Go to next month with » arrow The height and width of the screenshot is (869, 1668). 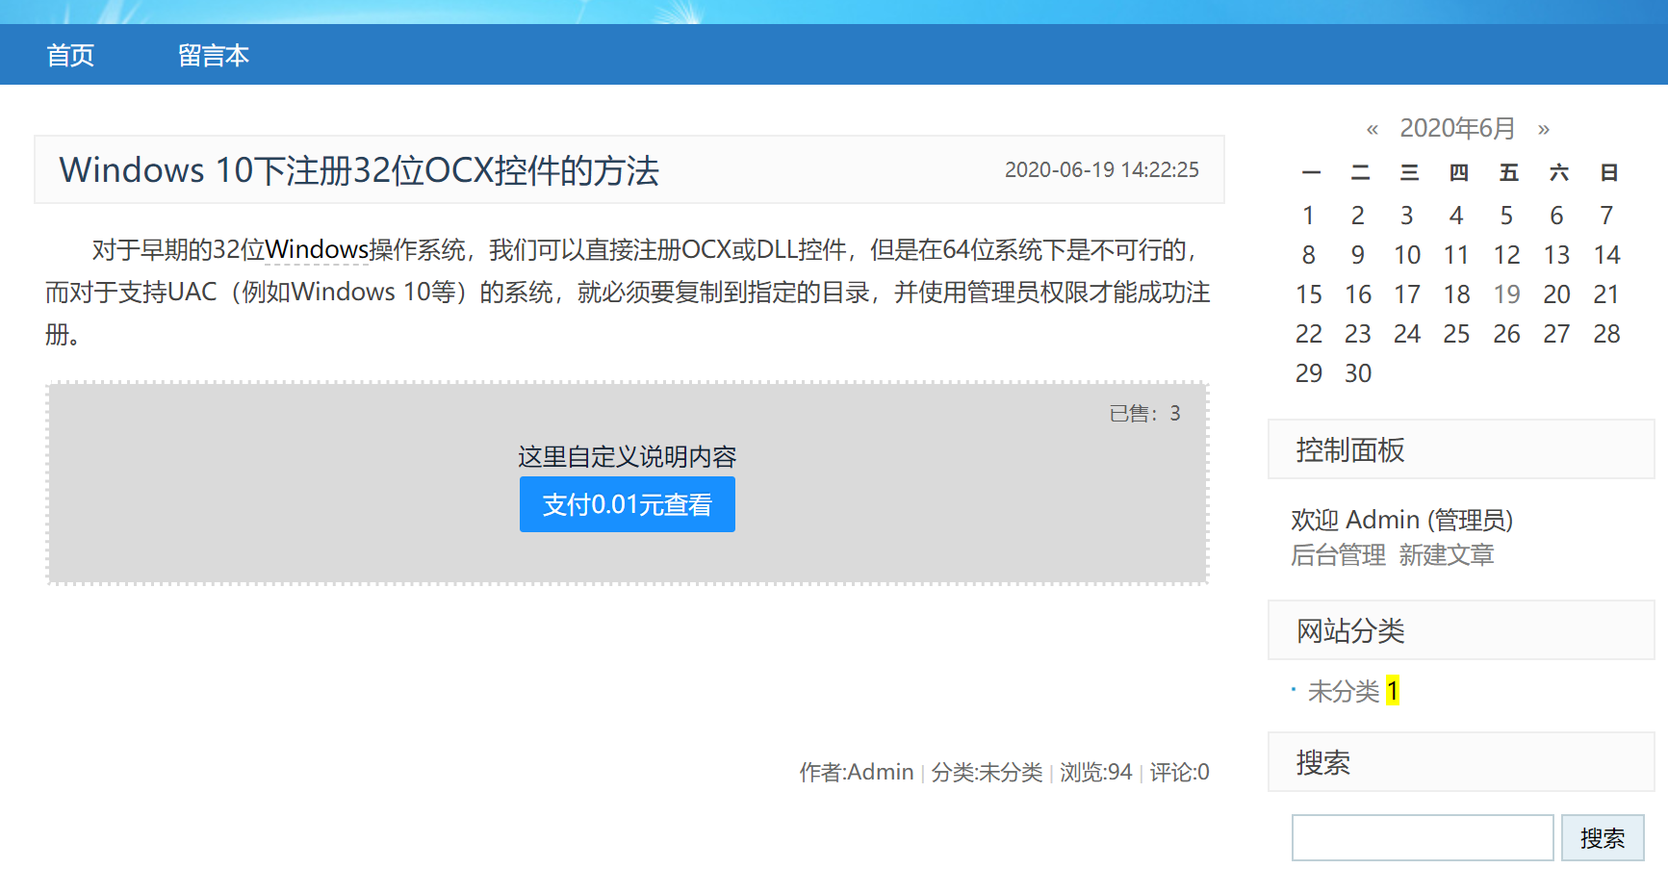pyautogui.click(x=1544, y=129)
